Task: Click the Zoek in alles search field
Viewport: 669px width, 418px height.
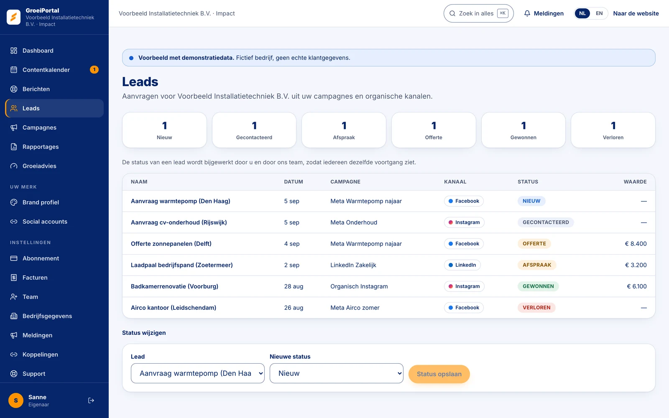Action: point(478,13)
